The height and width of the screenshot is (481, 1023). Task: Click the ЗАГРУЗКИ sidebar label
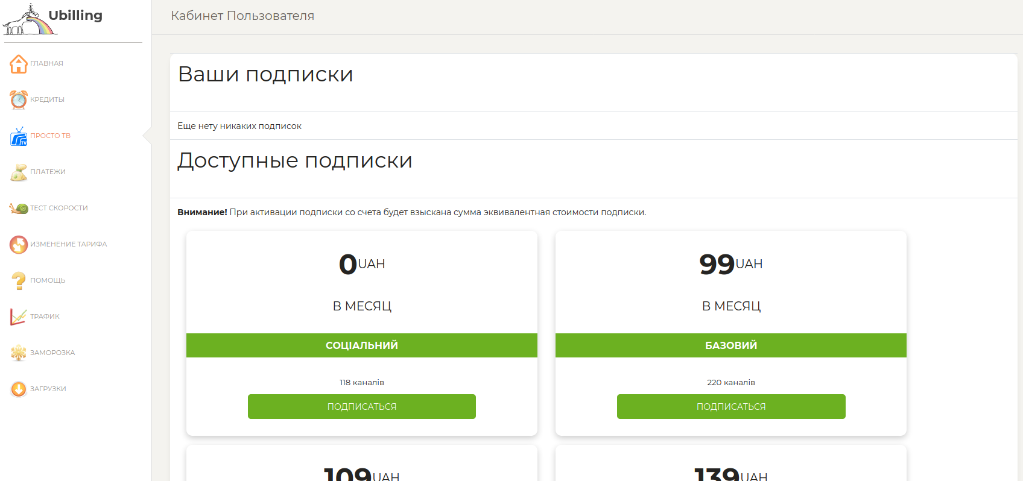tap(48, 389)
